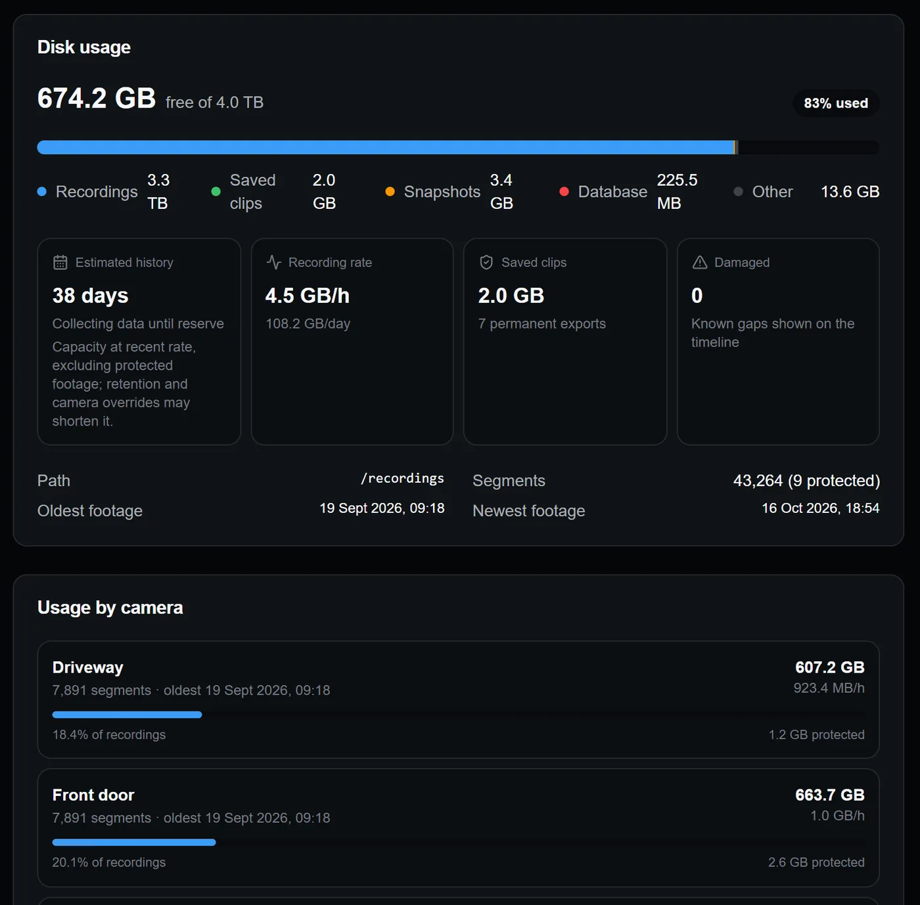Click the 7 permanent exports text

[542, 324]
